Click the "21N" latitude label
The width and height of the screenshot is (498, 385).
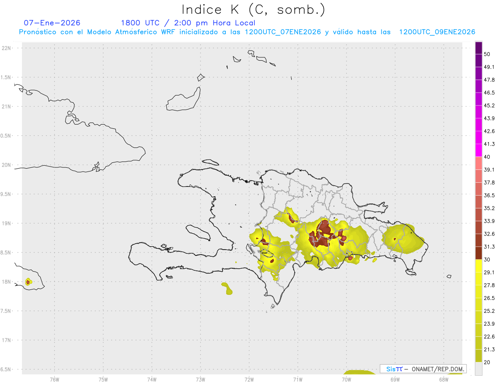click(7, 106)
